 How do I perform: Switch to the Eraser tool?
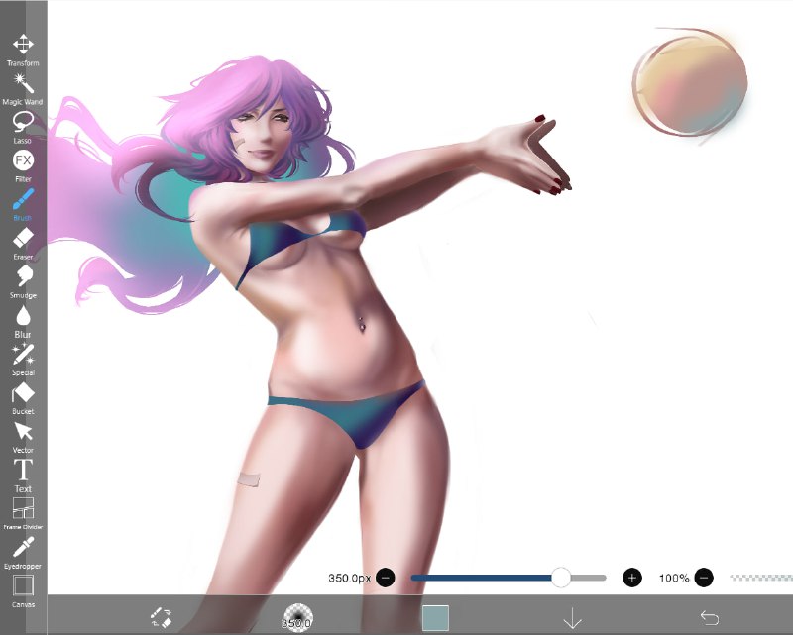[x=23, y=244]
